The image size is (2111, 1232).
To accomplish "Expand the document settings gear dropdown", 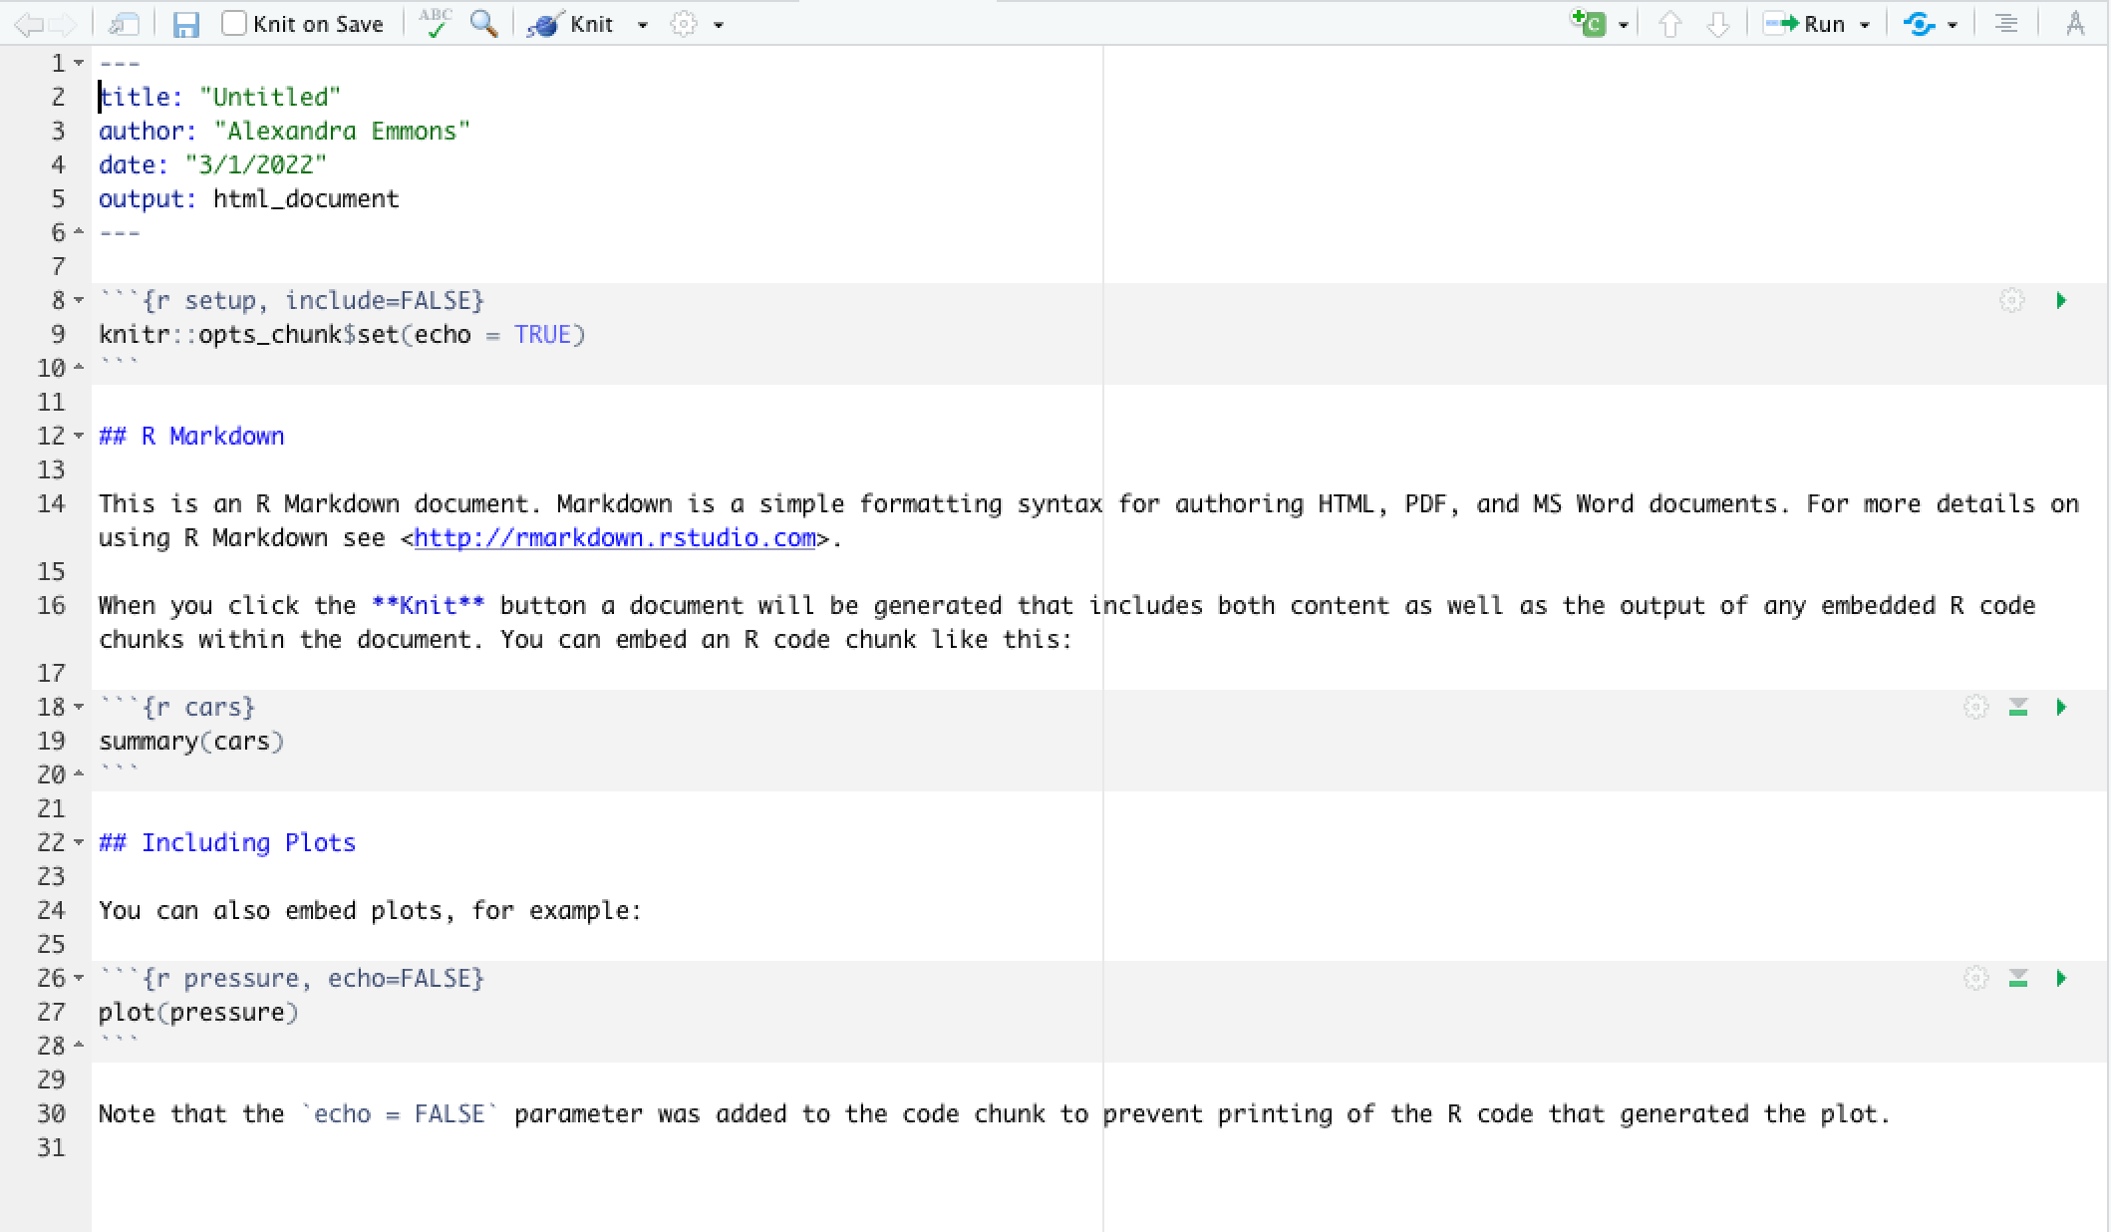I will [719, 25].
